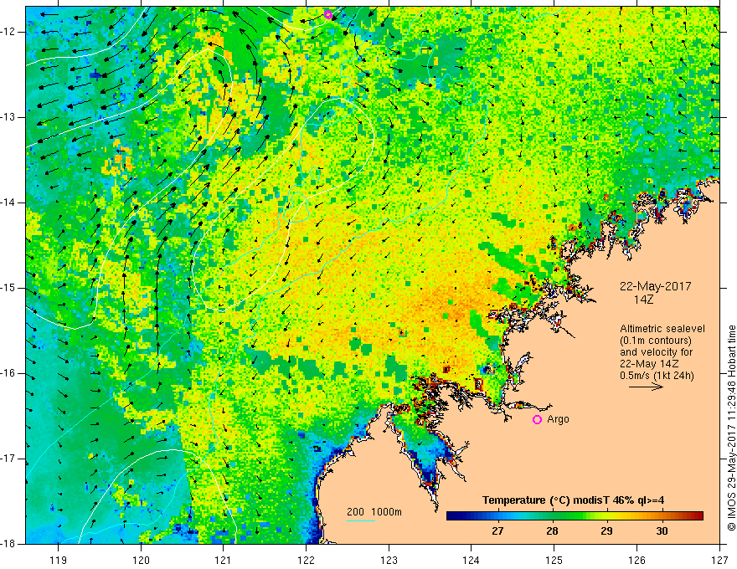Click the 'Altimetric sealevel' caption line

662,329
